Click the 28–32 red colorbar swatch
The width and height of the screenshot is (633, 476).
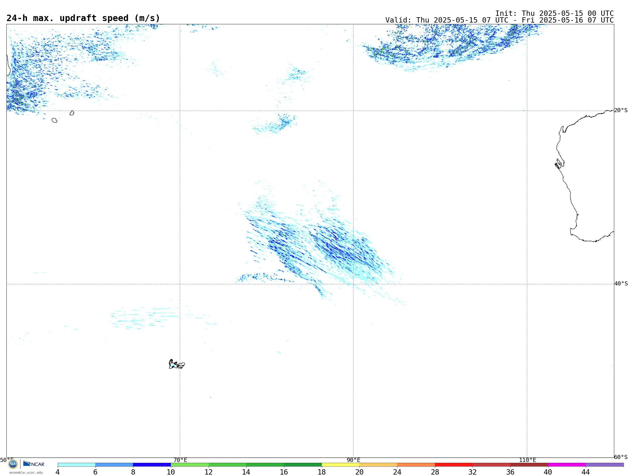click(454, 465)
